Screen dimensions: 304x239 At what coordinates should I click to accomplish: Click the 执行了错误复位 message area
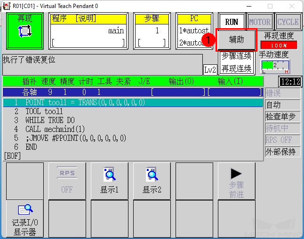tap(103, 65)
